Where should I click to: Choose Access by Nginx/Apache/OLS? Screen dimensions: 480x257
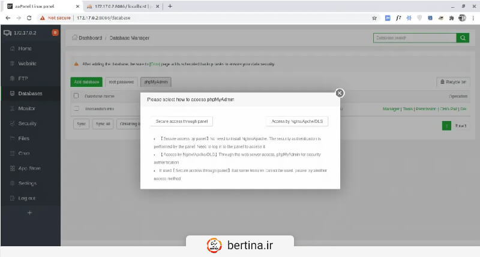[297, 122]
